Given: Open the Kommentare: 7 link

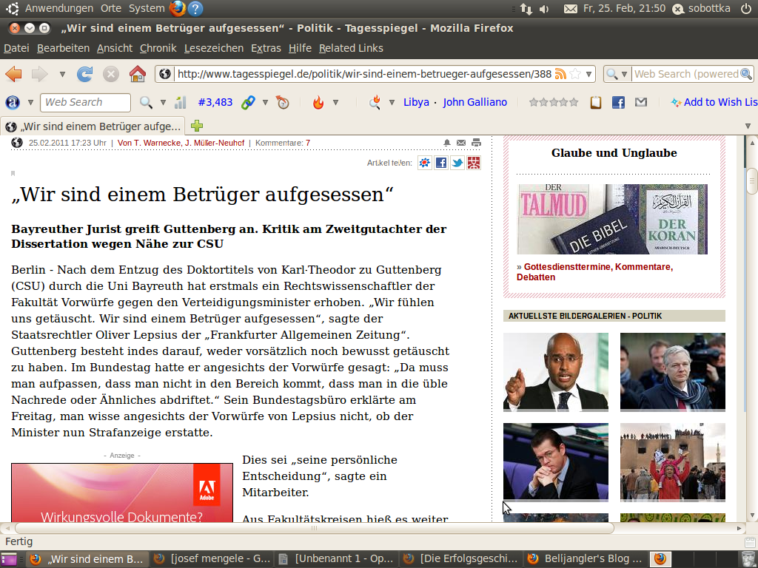Looking at the screenshot, I should 283,143.
